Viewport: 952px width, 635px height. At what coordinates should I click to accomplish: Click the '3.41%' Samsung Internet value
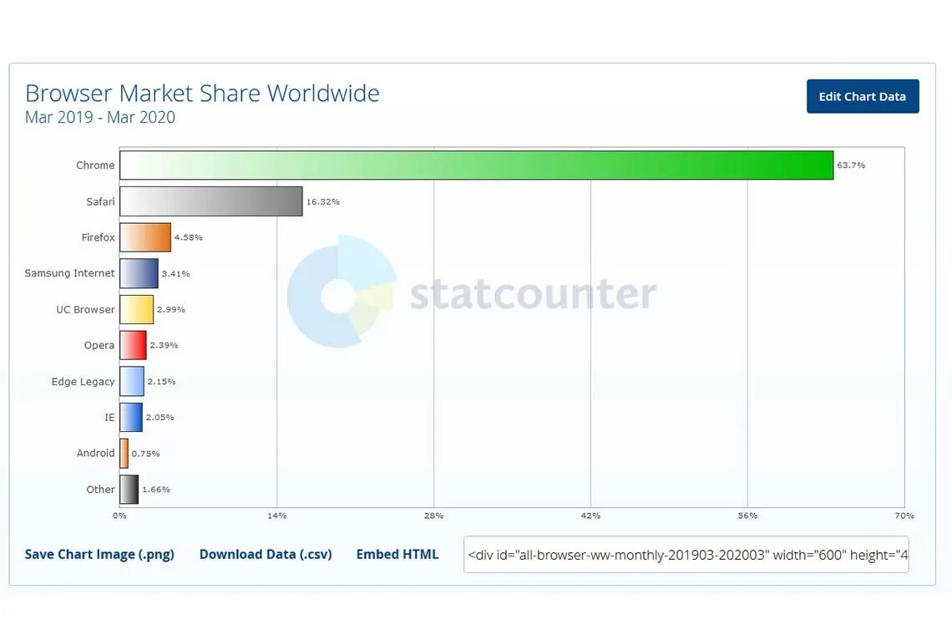coord(175,274)
